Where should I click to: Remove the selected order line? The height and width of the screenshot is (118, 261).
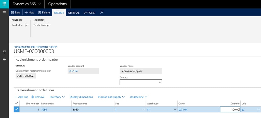(x=38, y=97)
